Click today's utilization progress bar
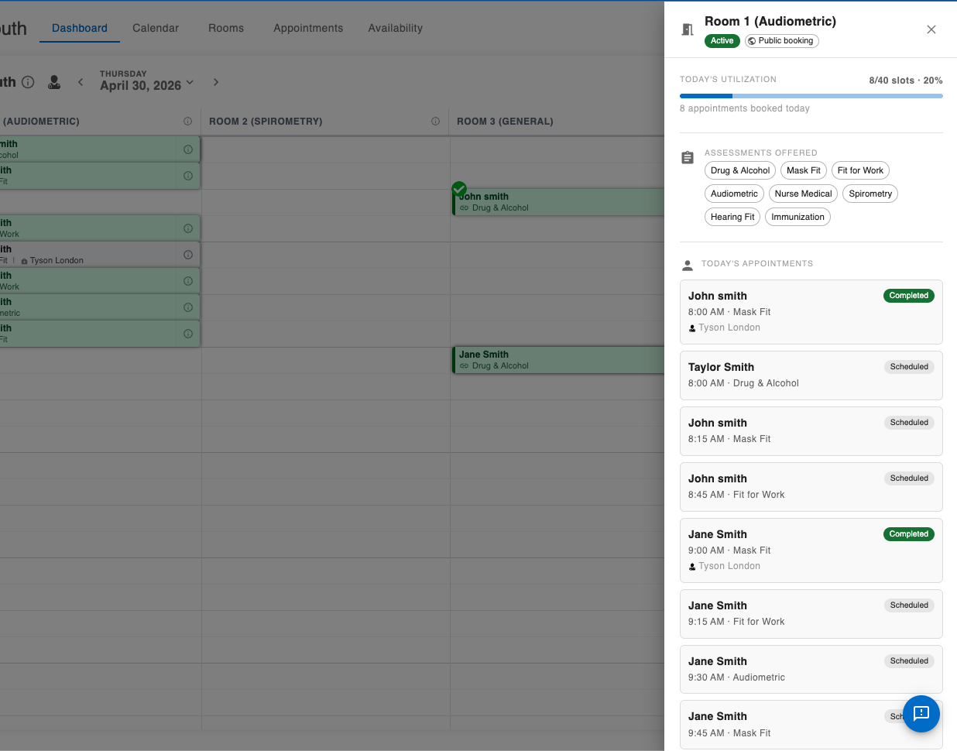 point(811,96)
